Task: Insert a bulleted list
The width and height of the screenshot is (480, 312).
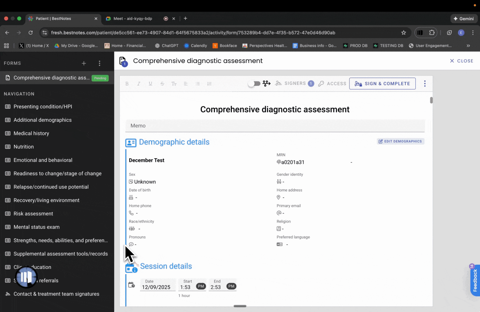Action: (x=197, y=84)
